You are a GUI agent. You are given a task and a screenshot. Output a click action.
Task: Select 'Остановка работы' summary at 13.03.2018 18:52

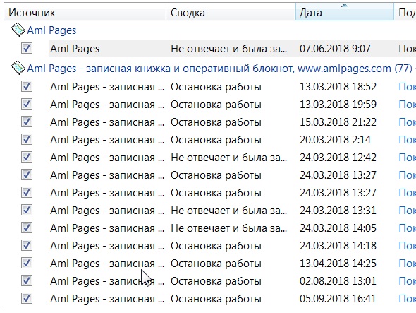(216, 87)
